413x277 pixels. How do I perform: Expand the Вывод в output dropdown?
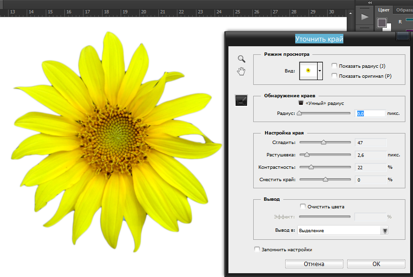[x=385, y=231]
